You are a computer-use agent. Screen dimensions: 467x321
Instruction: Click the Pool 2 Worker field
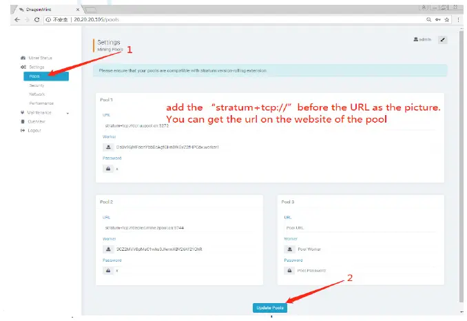[185, 249]
